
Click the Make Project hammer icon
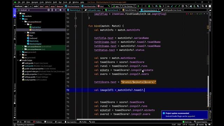point(109,6)
